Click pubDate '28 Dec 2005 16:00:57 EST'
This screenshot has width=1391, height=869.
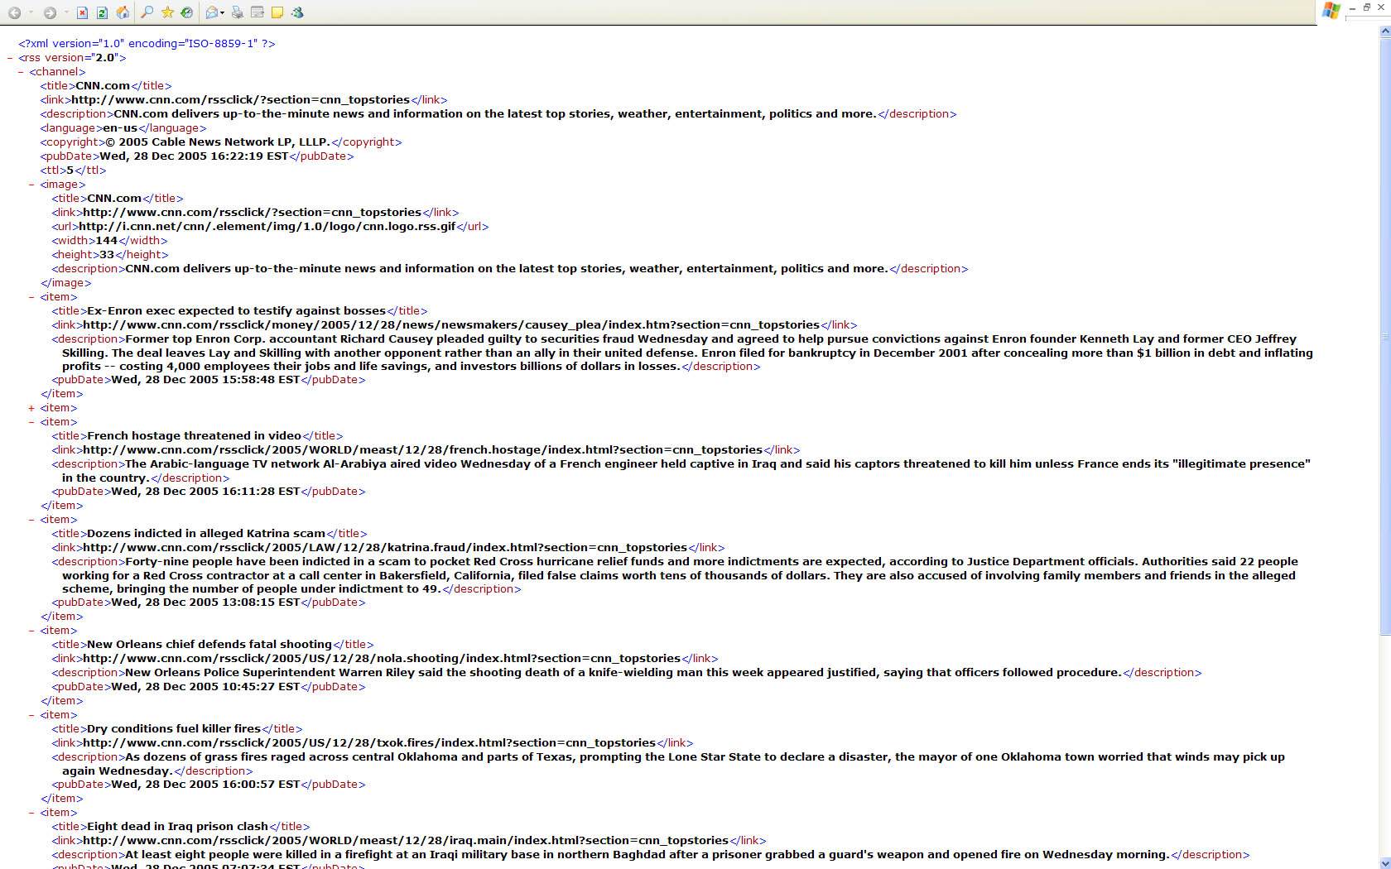click(205, 785)
